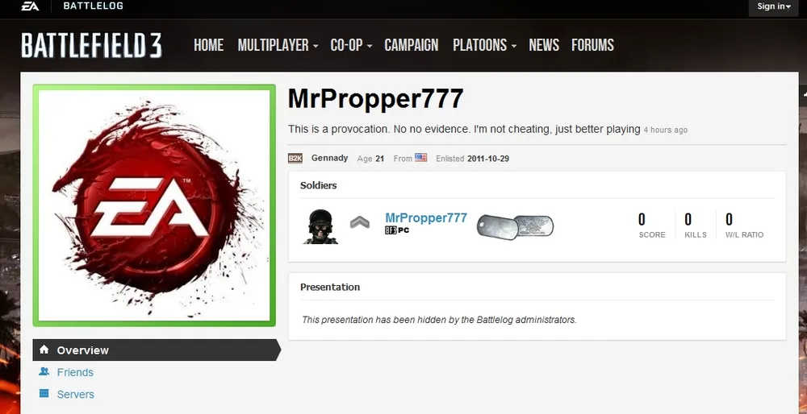Open the News section
The height and width of the screenshot is (414, 807).
[x=544, y=45]
